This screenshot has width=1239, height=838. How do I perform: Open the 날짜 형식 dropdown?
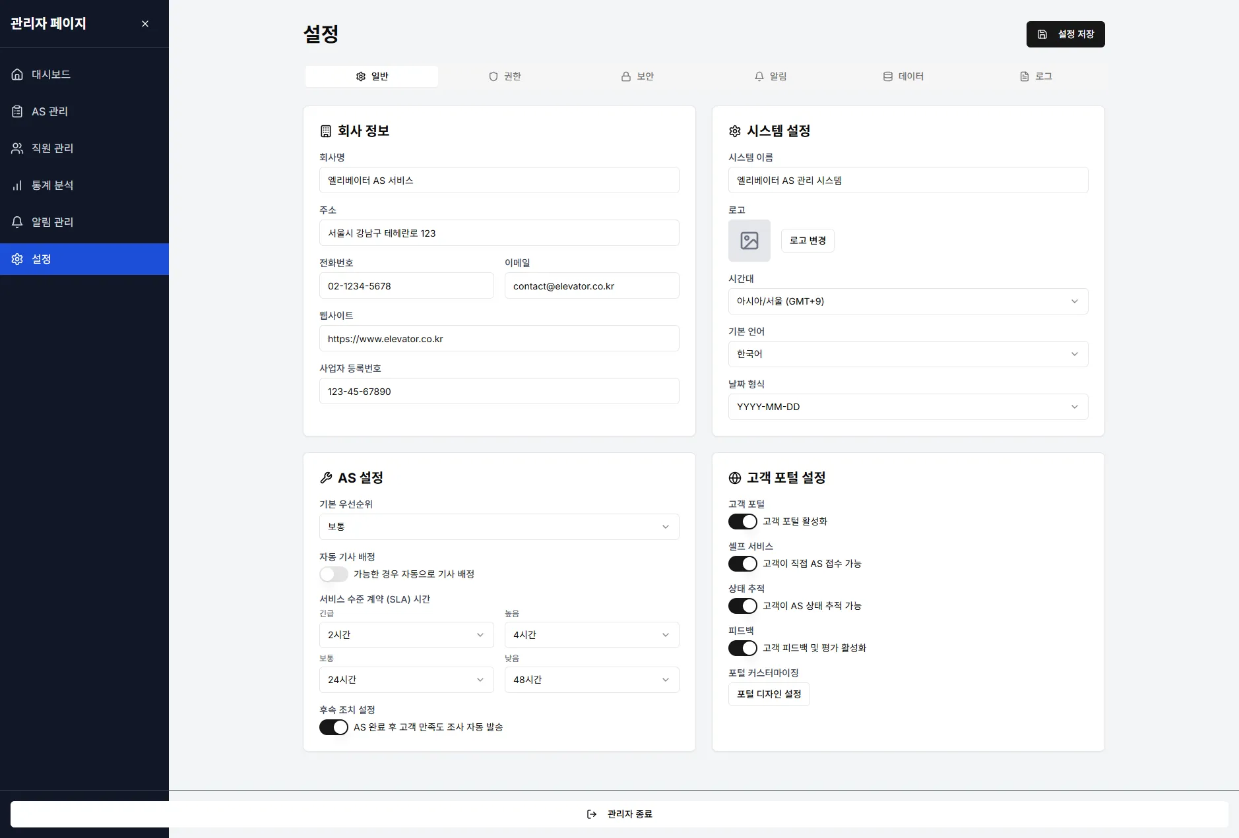[x=908, y=407]
